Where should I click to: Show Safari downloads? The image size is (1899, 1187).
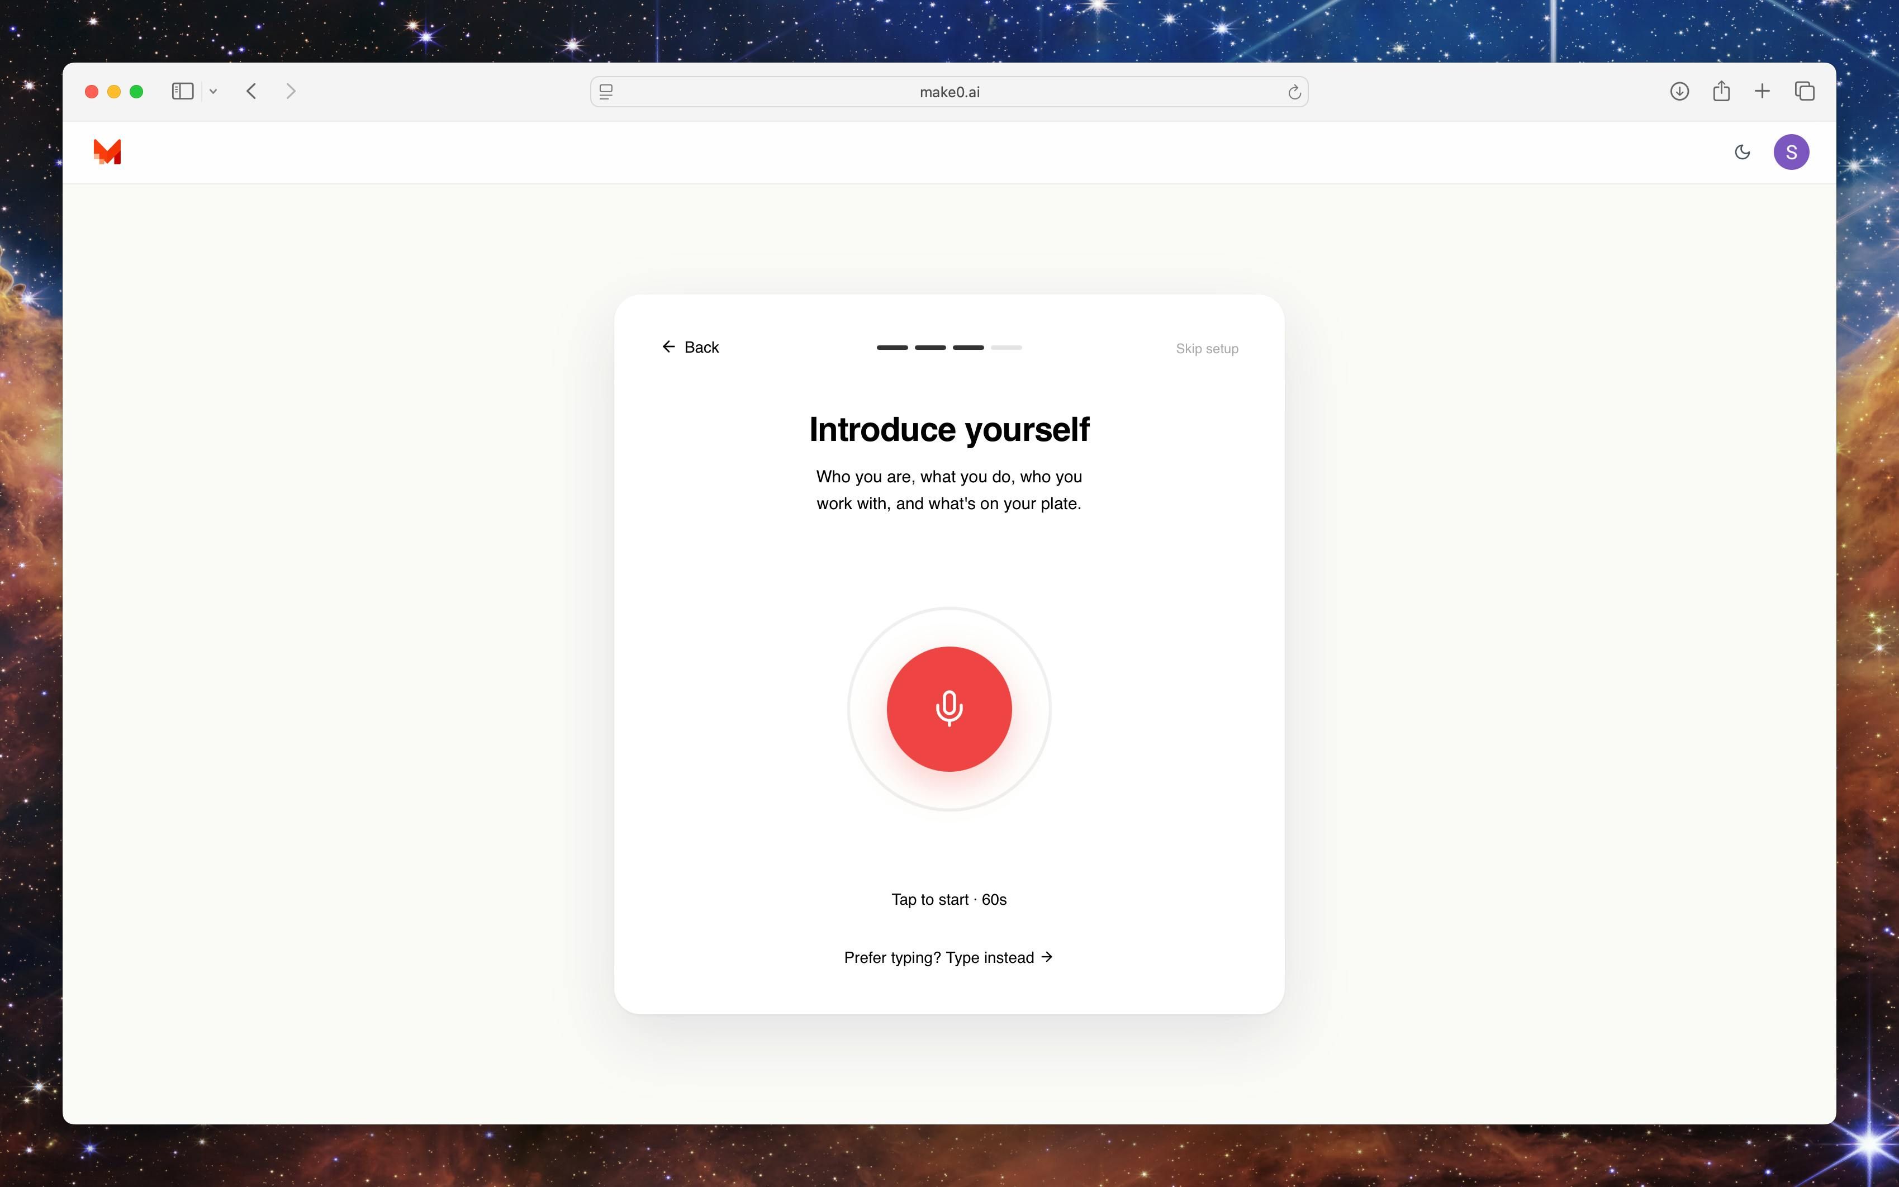click(x=1679, y=91)
